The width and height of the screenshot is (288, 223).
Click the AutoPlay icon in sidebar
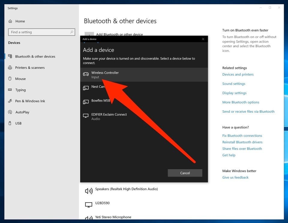[x=10, y=112]
